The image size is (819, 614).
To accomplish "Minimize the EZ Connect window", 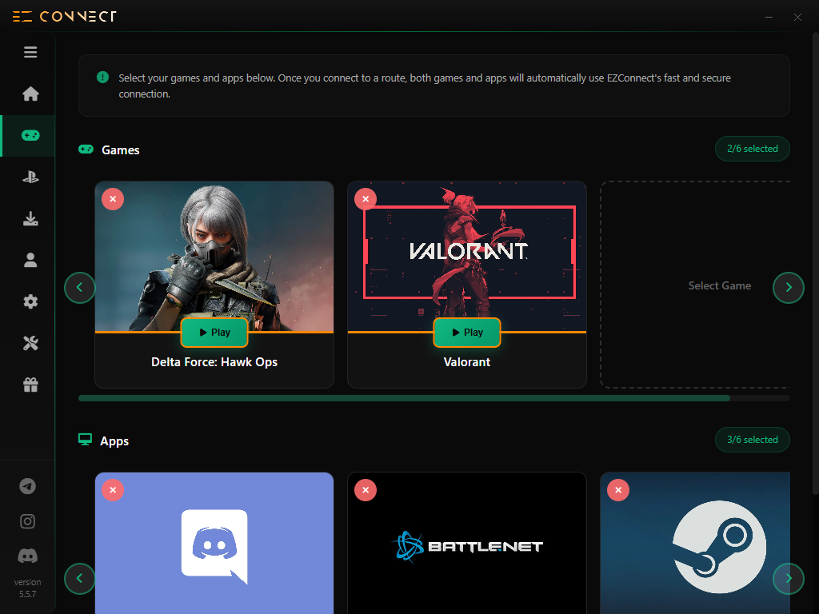I will pyautogui.click(x=769, y=18).
